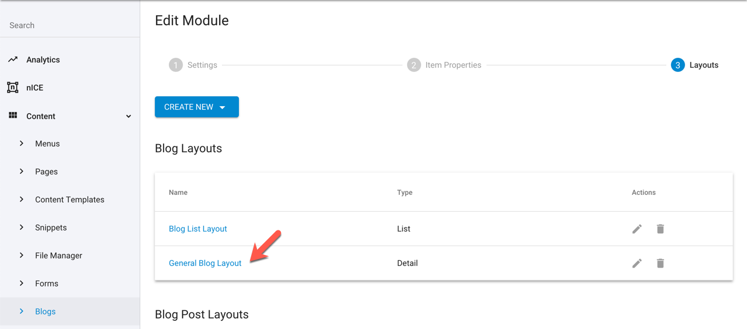Screen dimensions: 747x329
Task: Click the nICE sidebar icon
Action: click(x=13, y=87)
